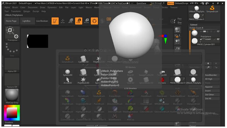Click the Scroll canvas hand icon

[177, 41]
